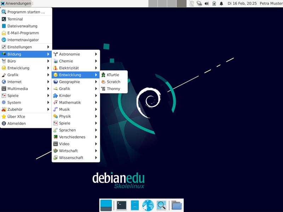
Task: Start Thonny from the submenu
Action: pos(114,89)
